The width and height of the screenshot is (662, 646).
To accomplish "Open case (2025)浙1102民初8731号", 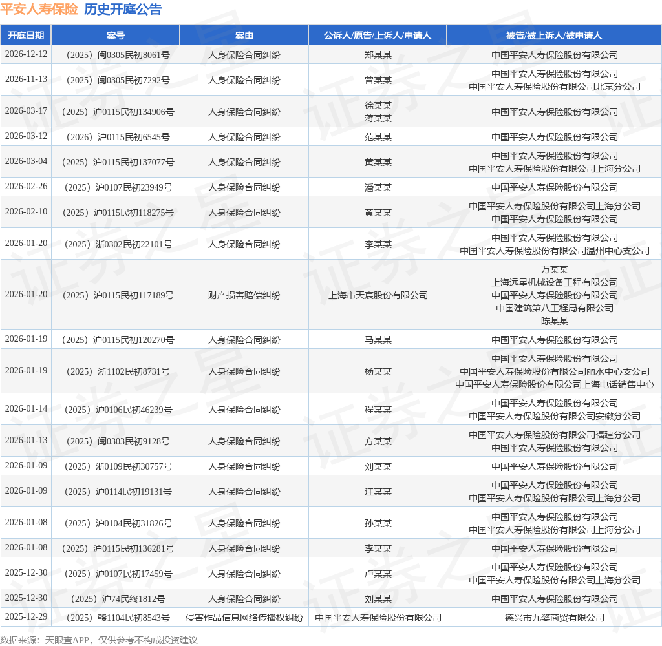I will click(x=116, y=371).
